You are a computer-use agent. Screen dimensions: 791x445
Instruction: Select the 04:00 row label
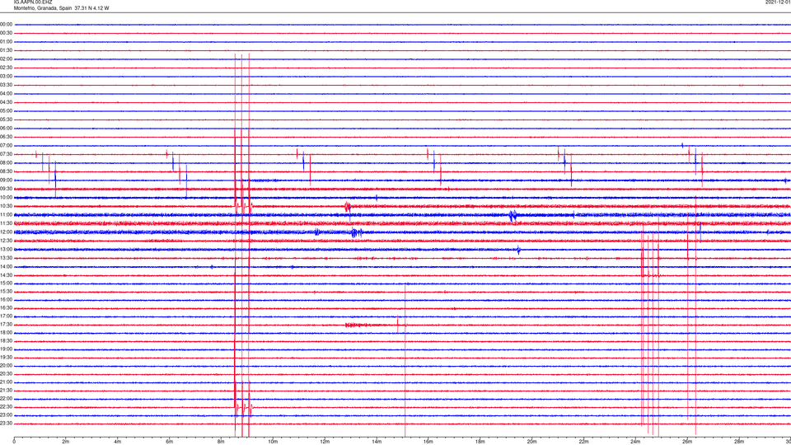click(6, 93)
